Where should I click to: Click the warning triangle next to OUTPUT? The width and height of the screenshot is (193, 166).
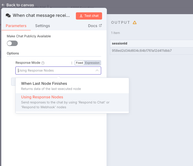(135, 23)
